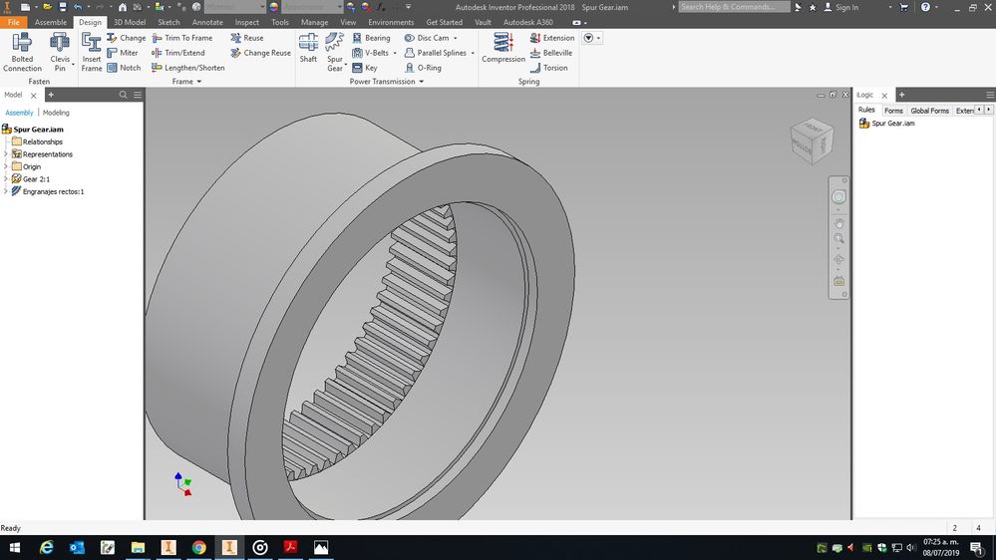This screenshot has width=996, height=560.
Task: Open the Annotate ribbon tab
Action: click(x=207, y=22)
